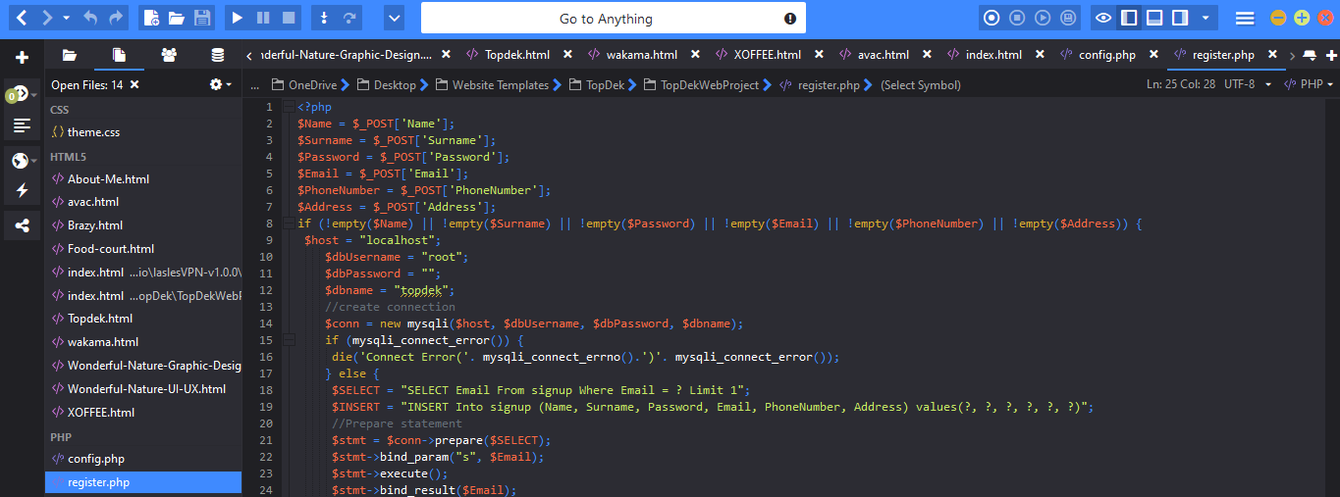Open the Open Files settings gear dropdown

[x=220, y=85]
